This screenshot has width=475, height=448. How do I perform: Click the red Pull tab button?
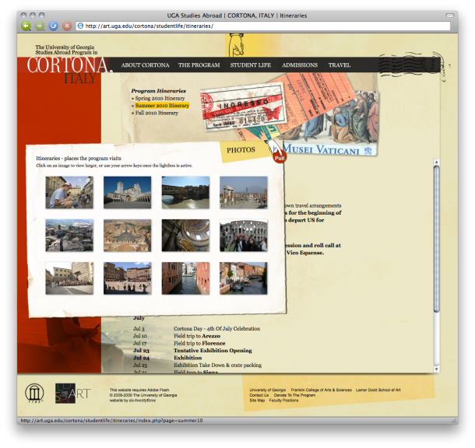pos(280,158)
